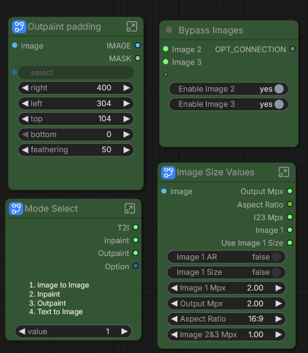308x353 pixels.
Task: Click the Mode Select node workflow icon
Action: [x=16, y=209]
